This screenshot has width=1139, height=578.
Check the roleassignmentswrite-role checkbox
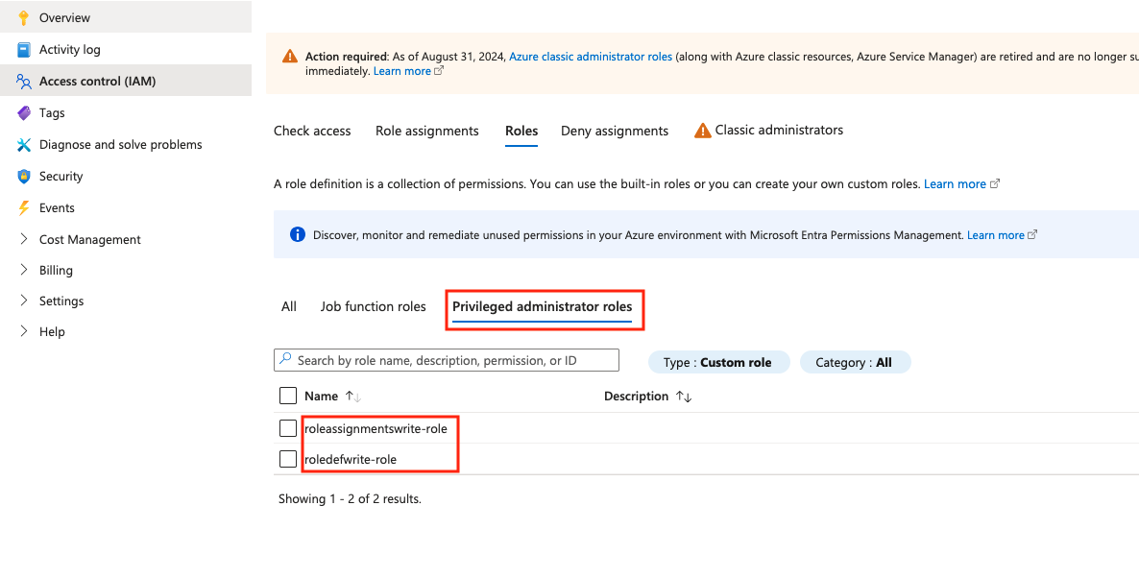click(x=288, y=428)
